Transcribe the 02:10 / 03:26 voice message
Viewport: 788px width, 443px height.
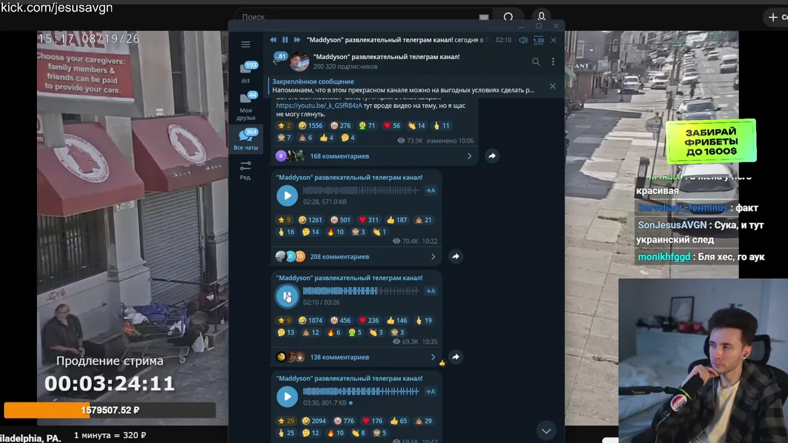pos(431,291)
